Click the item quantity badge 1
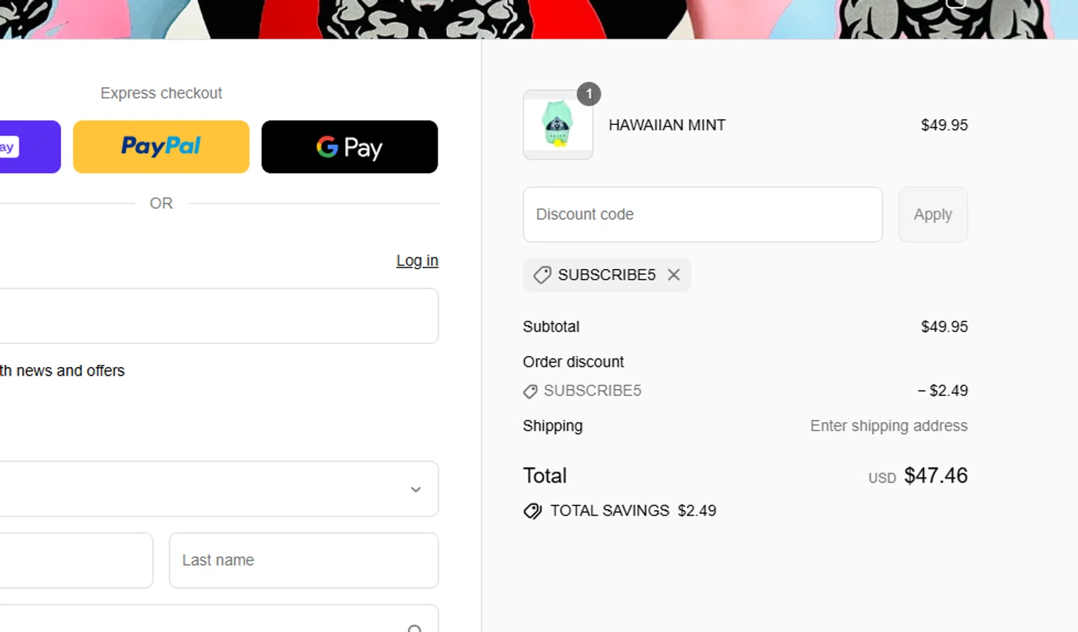 (x=589, y=94)
